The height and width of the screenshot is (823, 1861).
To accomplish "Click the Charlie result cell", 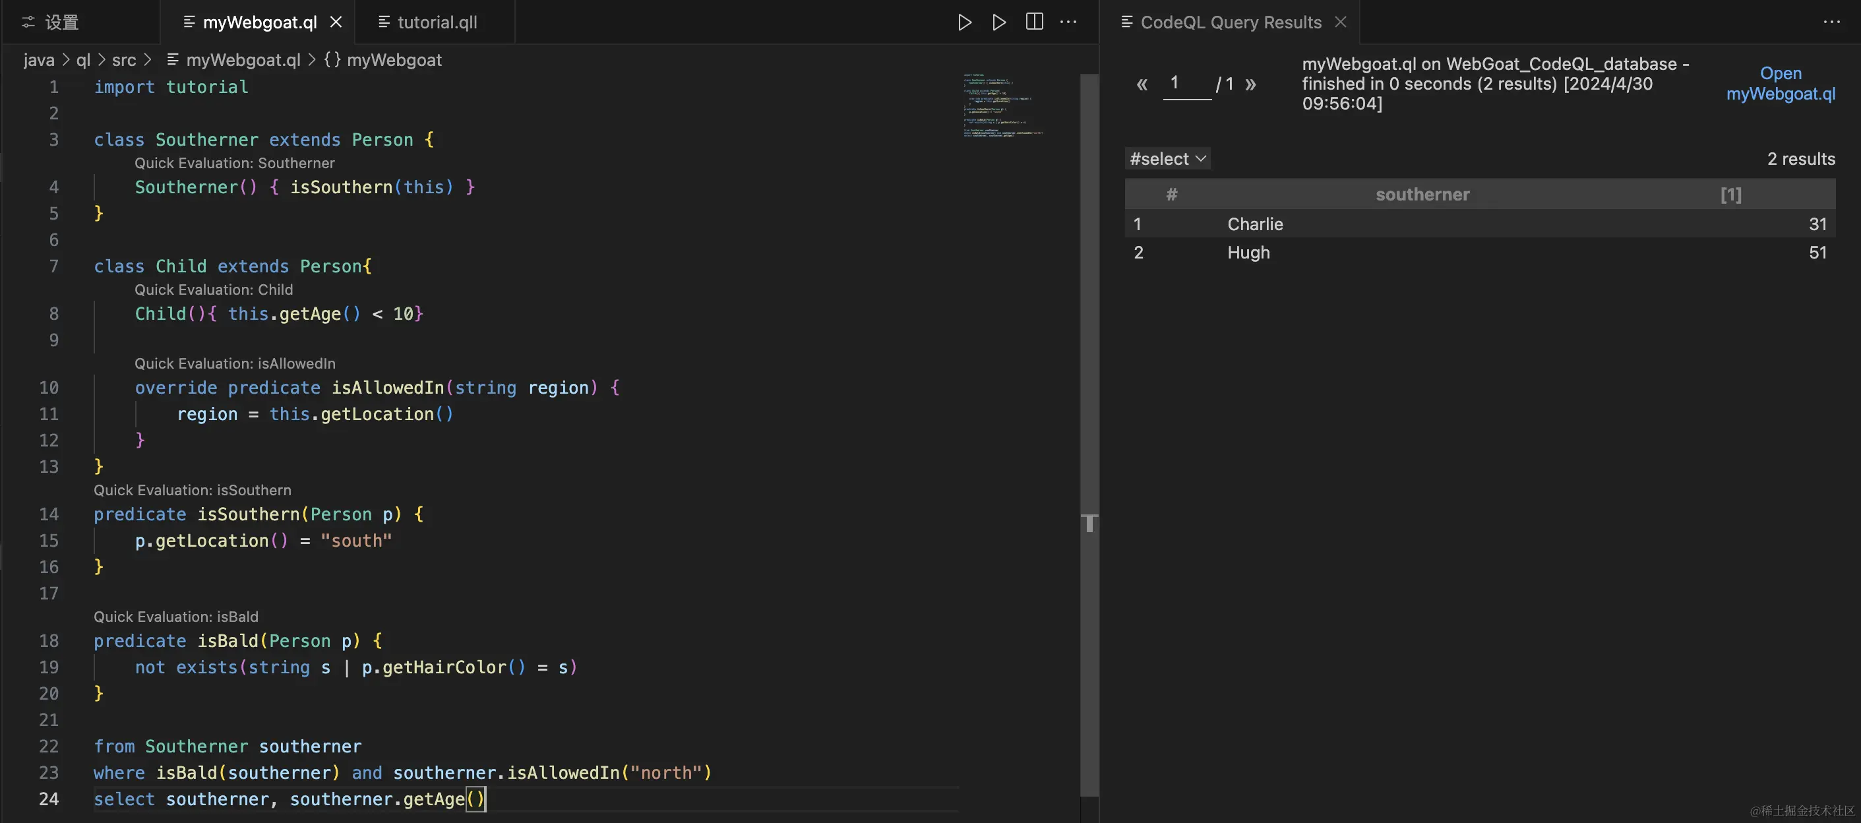I will [1256, 224].
